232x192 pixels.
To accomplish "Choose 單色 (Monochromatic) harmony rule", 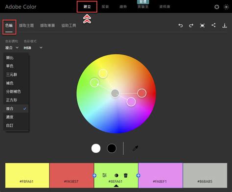I will [x=16, y=66].
